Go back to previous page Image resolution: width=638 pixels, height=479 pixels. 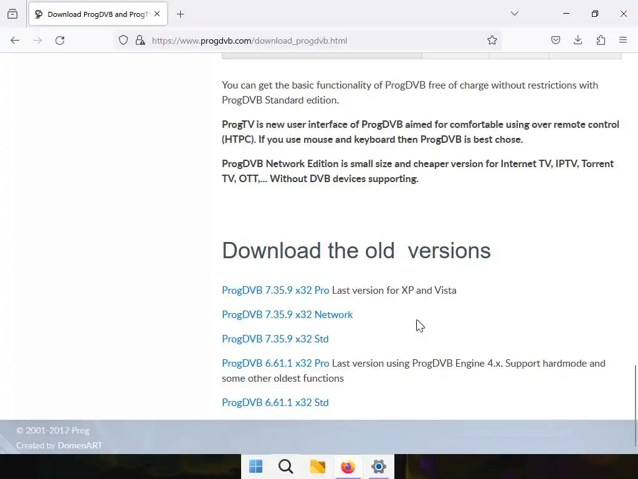pyautogui.click(x=15, y=41)
